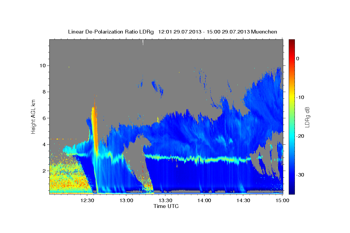This screenshot has width=350, height=233.
Task: Click the colorbar value 0
Action: pyautogui.click(x=297, y=59)
